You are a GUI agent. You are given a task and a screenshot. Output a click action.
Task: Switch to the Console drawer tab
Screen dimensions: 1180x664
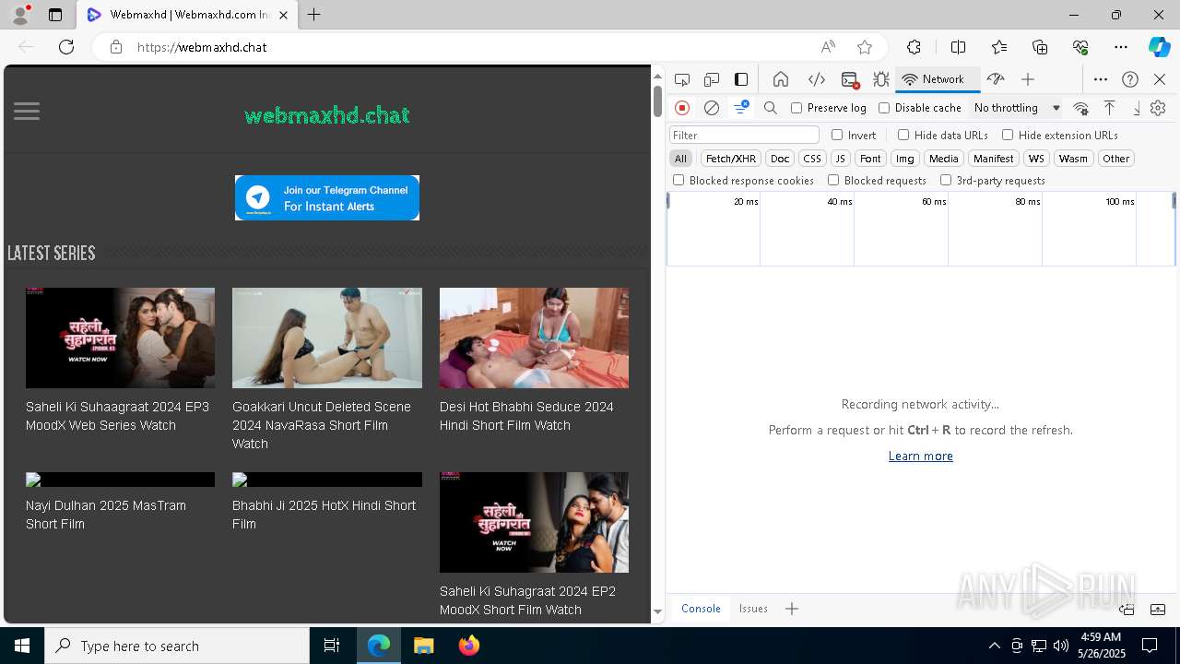tap(701, 609)
